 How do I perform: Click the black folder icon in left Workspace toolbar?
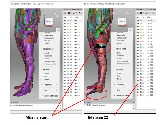click(x=69, y=13)
